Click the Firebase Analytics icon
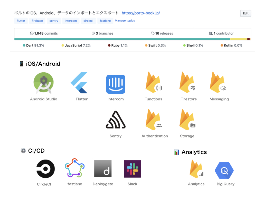The width and height of the screenshot is (263, 197). point(196,169)
